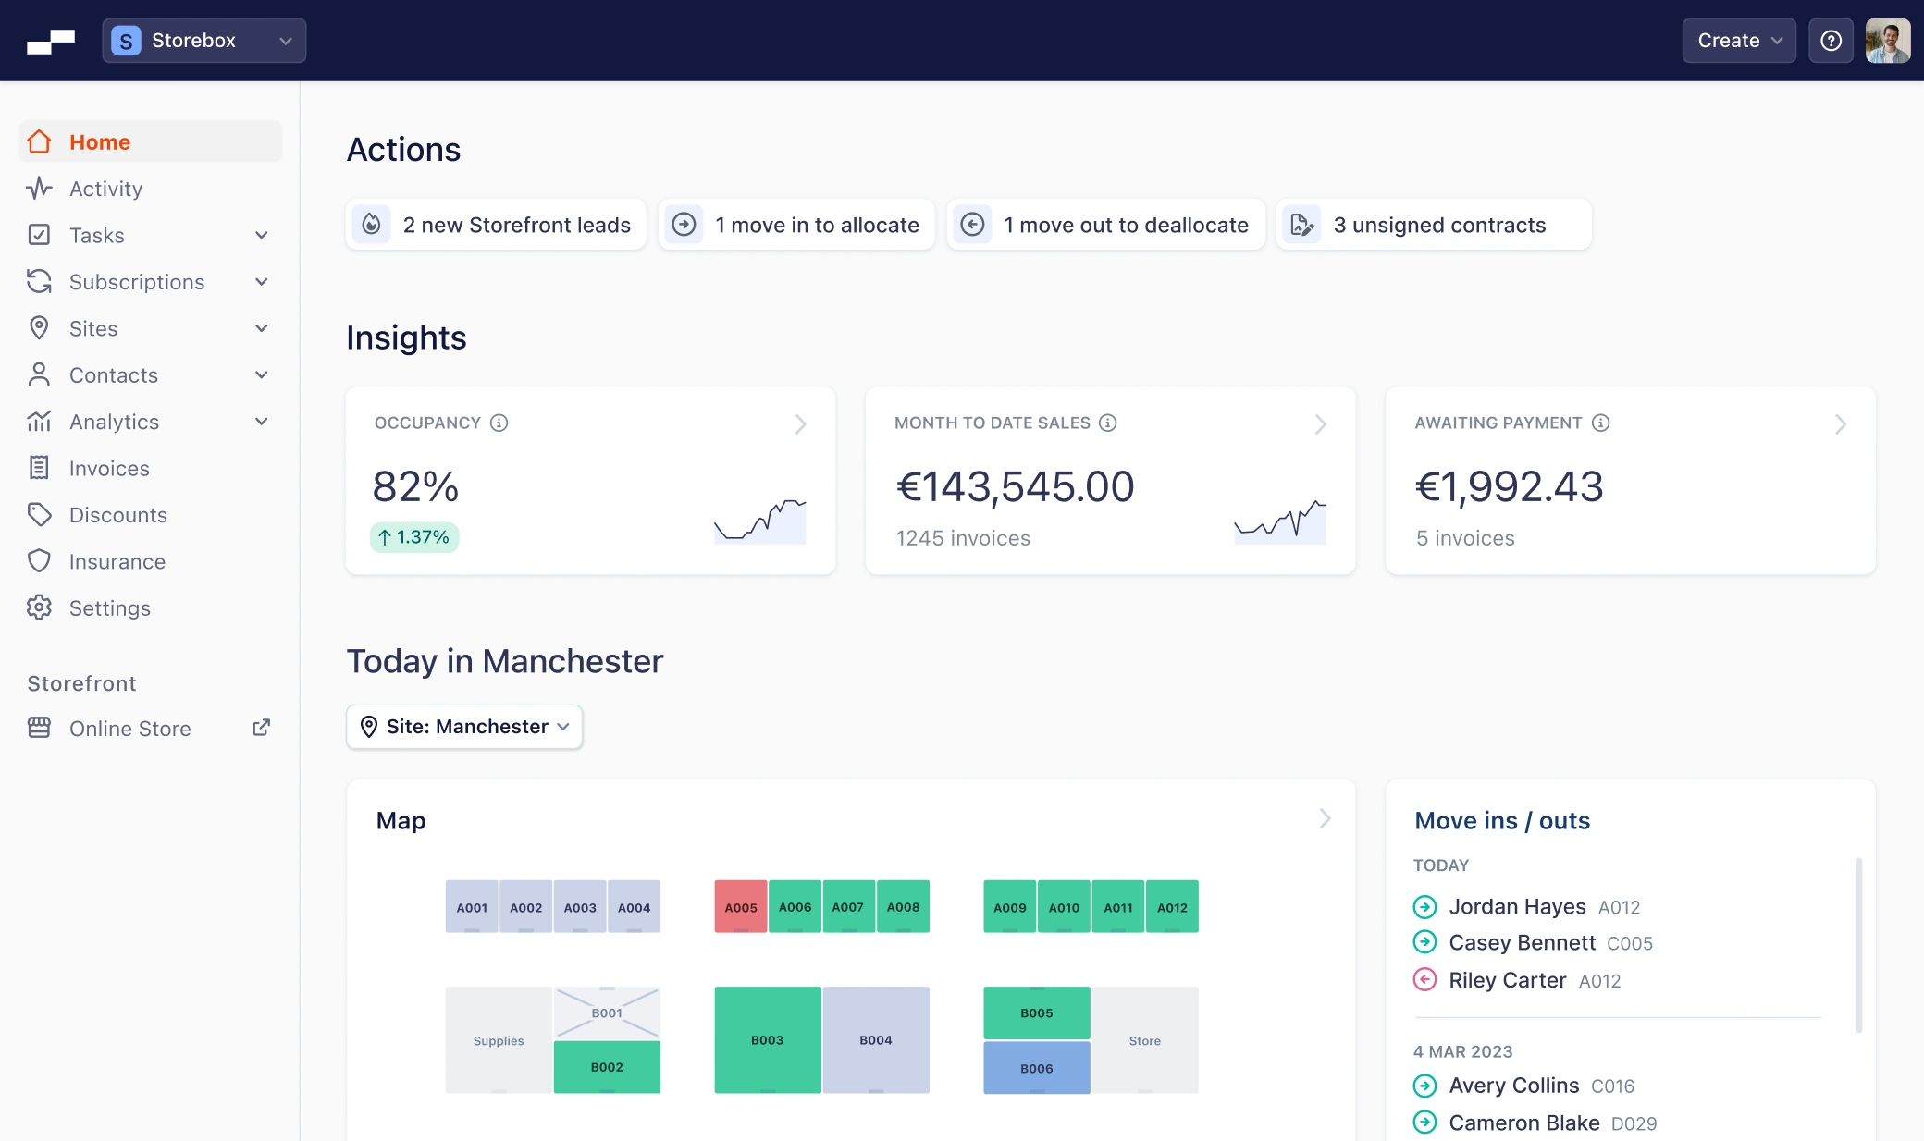
Task: Open the Site: Manchester dropdown
Action: point(463,727)
